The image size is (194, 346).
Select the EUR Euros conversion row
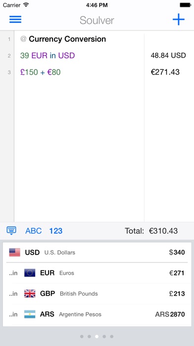(x=97, y=273)
